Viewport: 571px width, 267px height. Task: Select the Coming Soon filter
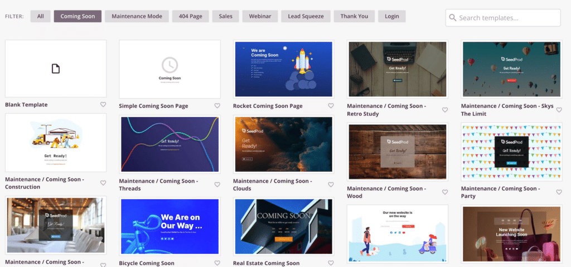click(78, 16)
